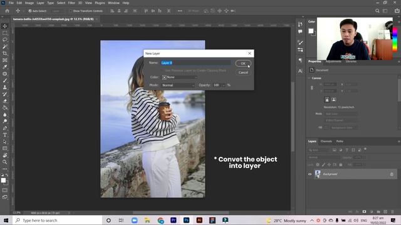The width and height of the screenshot is (401, 225).
Task: Open Layers panel blend mode dropdown
Action: pyautogui.click(x=323, y=157)
